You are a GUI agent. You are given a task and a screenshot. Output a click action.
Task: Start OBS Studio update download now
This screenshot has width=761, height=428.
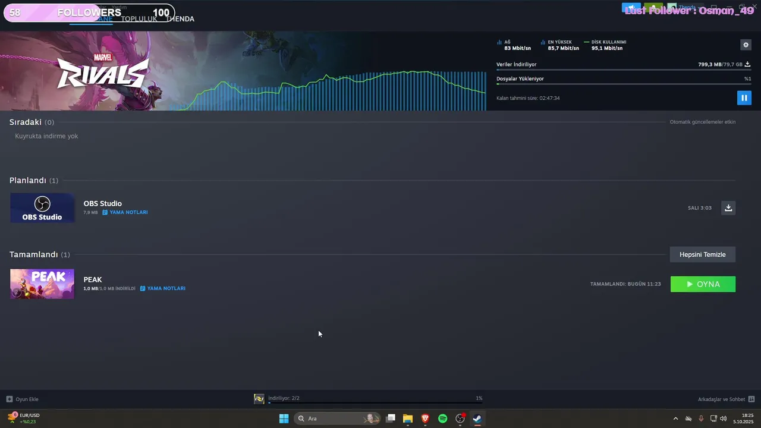728,207
